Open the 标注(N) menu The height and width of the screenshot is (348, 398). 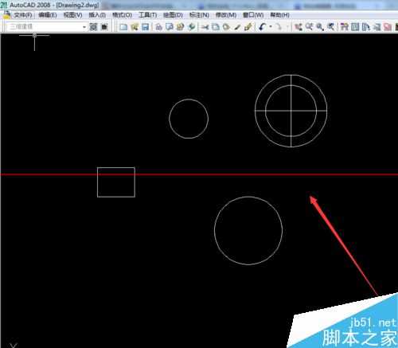click(199, 15)
